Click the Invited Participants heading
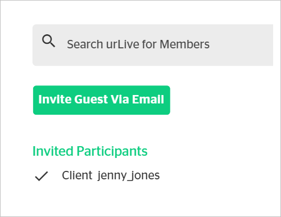This screenshot has height=217, width=281. 90,151
